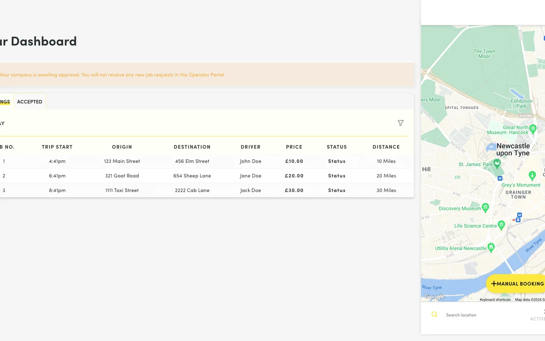
Task: Click Status in Jack Doe's row
Action: (337, 190)
